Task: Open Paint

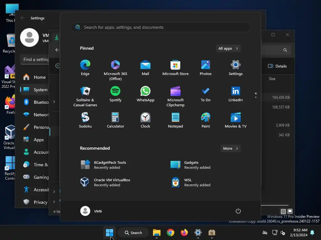Action: (x=206, y=120)
